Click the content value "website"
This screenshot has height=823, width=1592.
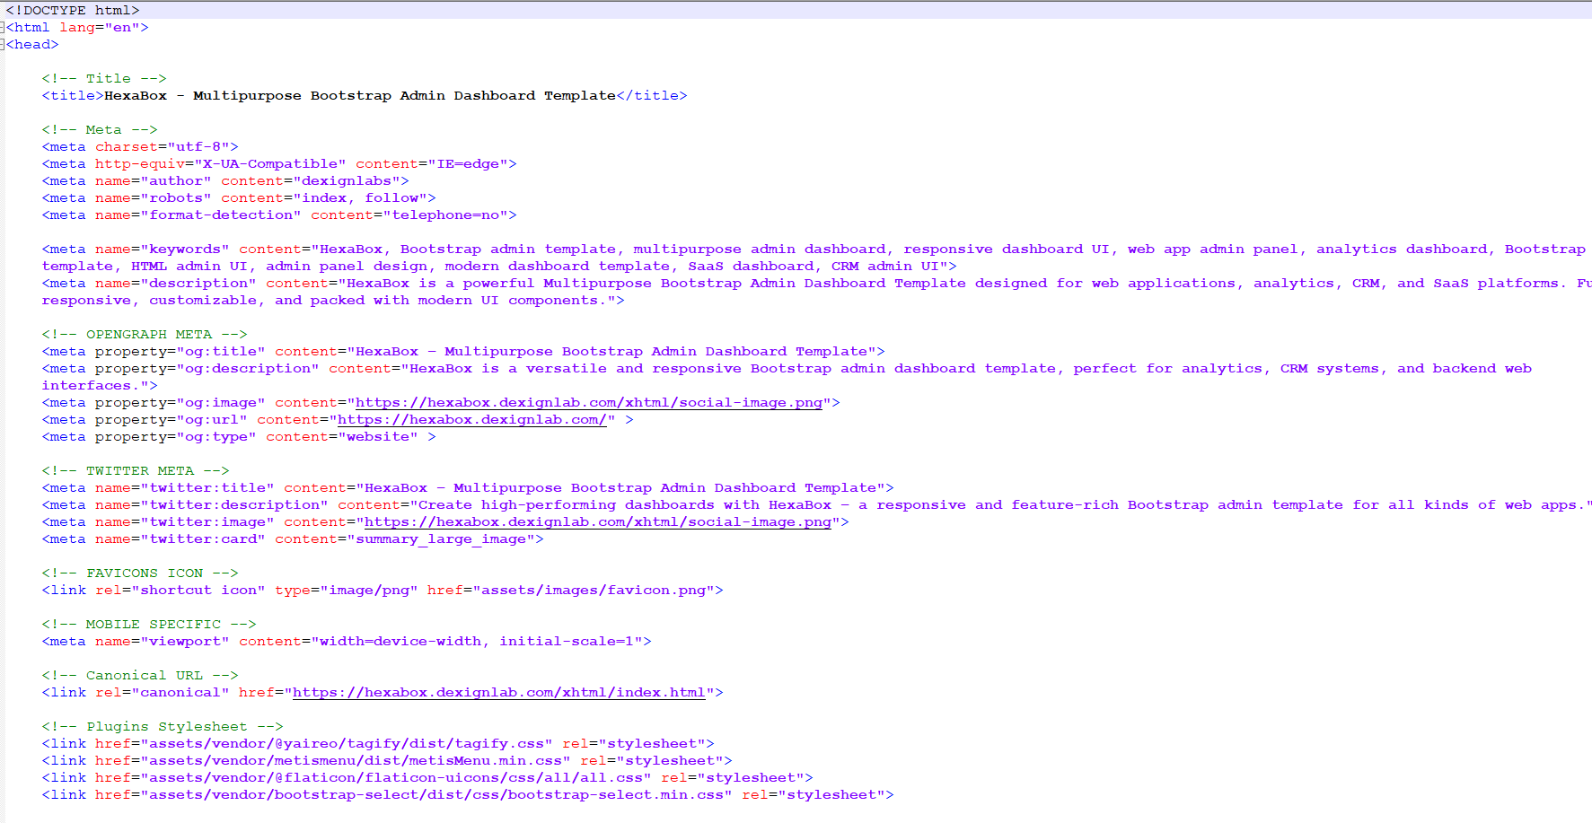[x=378, y=437]
